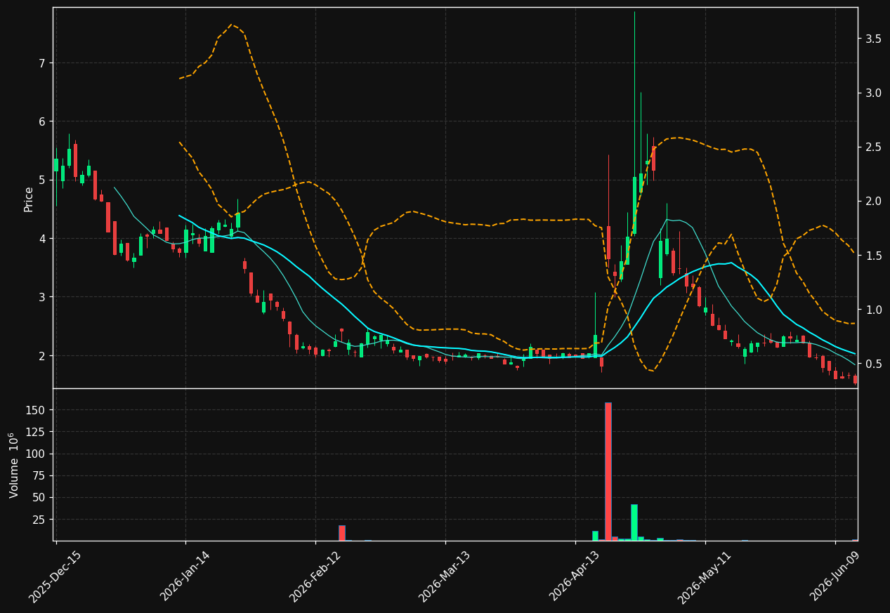Click the tall green volume bar near 40
The height and width of the screenshot is (613, 890).
click(x=634, y=522)
